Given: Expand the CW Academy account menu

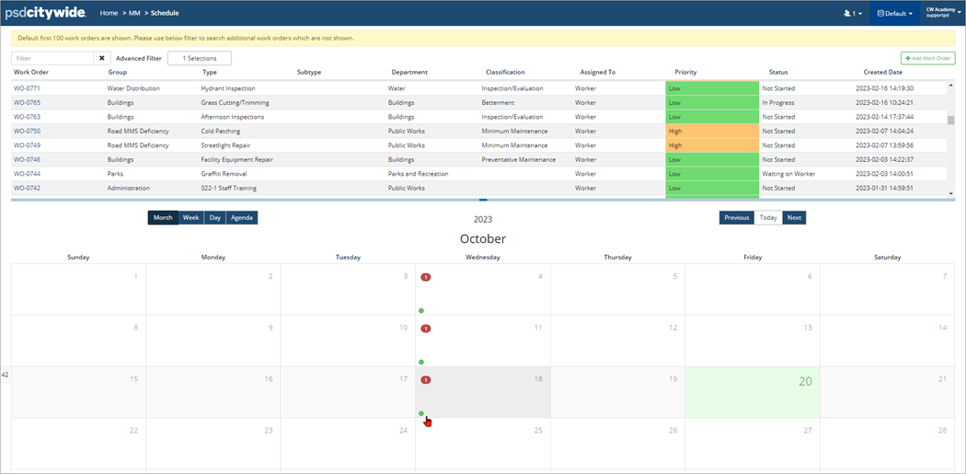Looking at the screenshot, I should (x=941, y=13).
